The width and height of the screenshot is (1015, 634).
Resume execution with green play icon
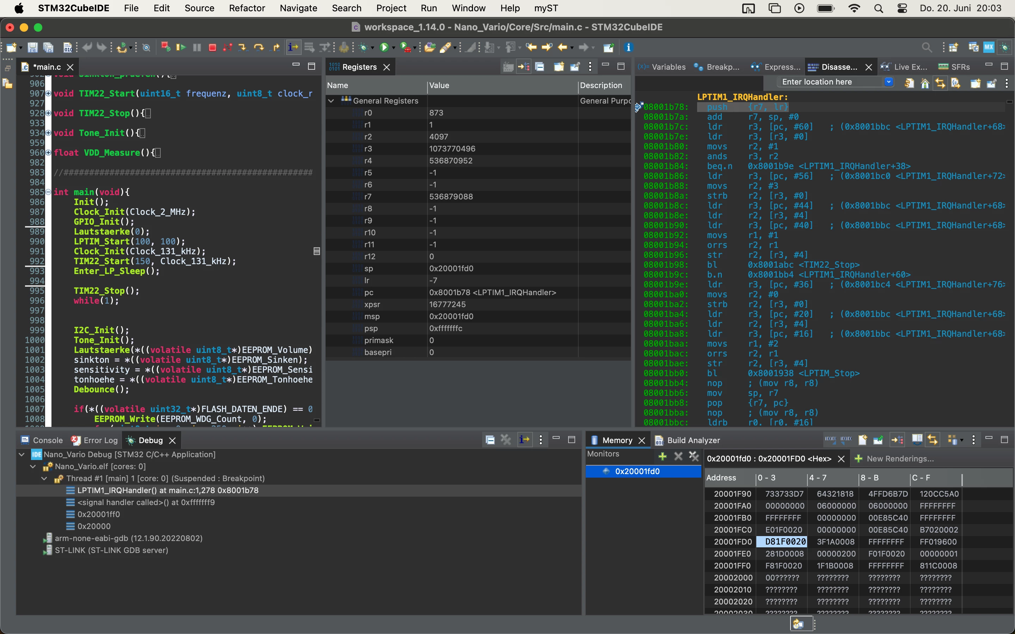coord(181,48)
